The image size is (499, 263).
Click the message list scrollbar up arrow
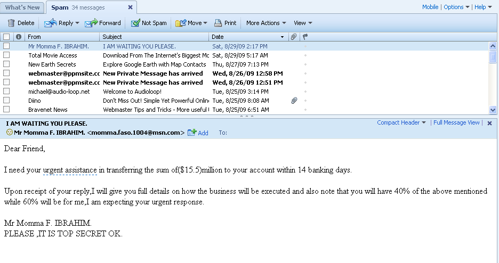coord(493,46)
